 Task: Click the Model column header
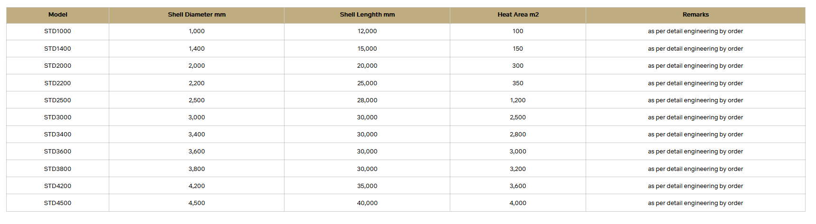57,15
